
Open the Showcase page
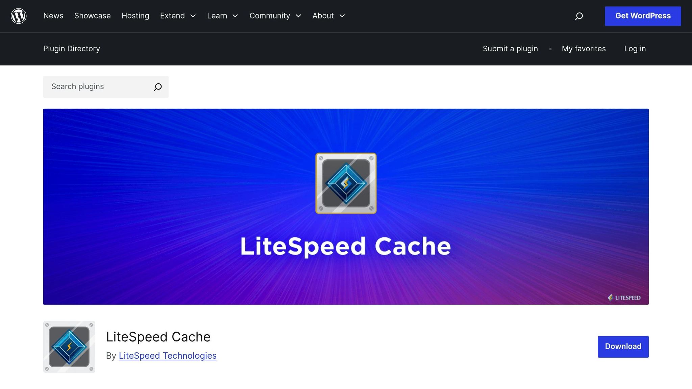pyautogui.click(x=92, y=16)
